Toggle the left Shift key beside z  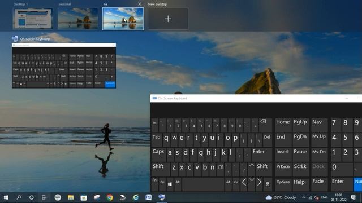(161, 170)
